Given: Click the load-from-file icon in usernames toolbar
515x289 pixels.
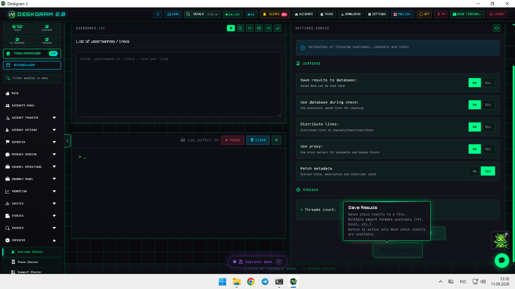Looking at the screenshot, I should point(240,28).
